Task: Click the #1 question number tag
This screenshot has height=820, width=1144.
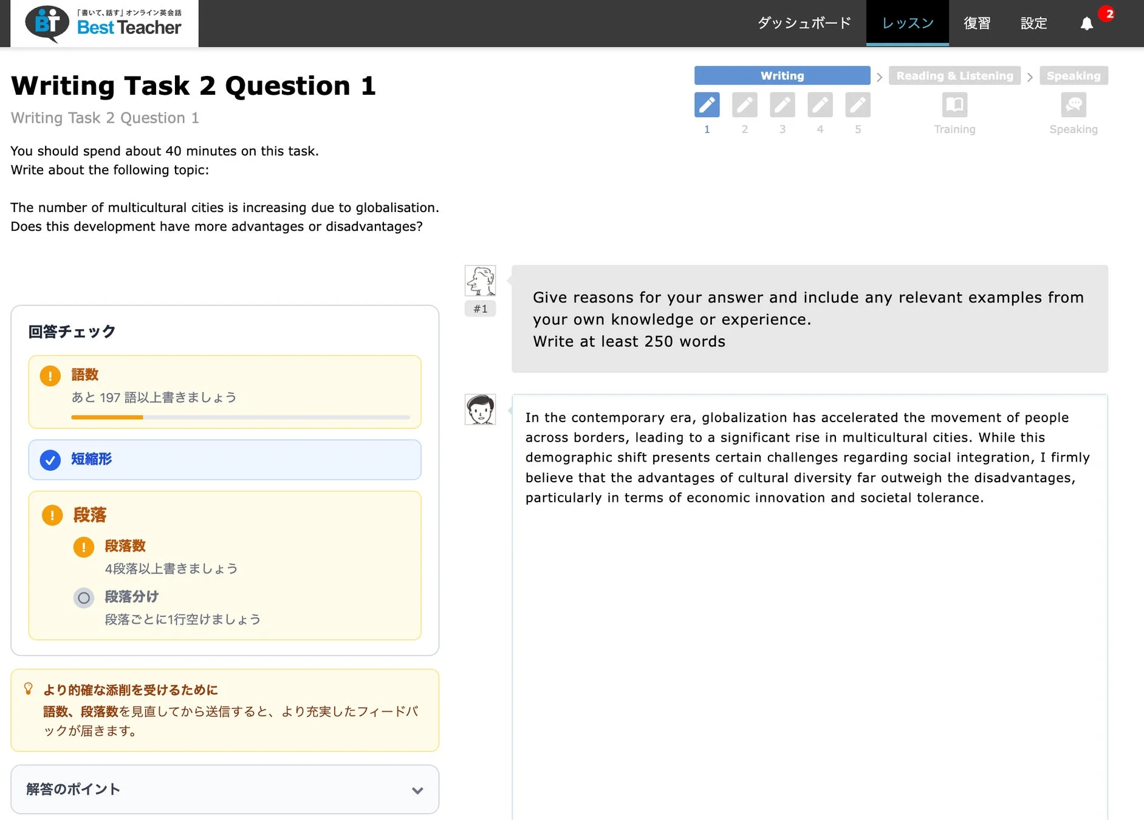Action: tap(480, 309)
